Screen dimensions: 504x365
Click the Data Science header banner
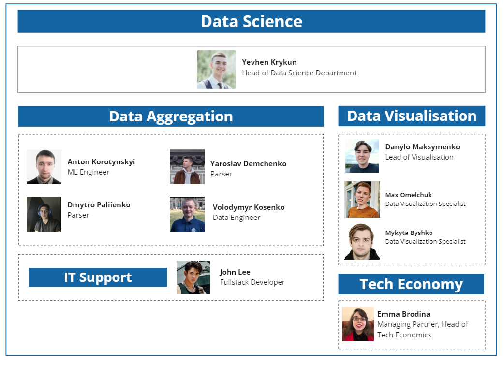coord(252,21)
